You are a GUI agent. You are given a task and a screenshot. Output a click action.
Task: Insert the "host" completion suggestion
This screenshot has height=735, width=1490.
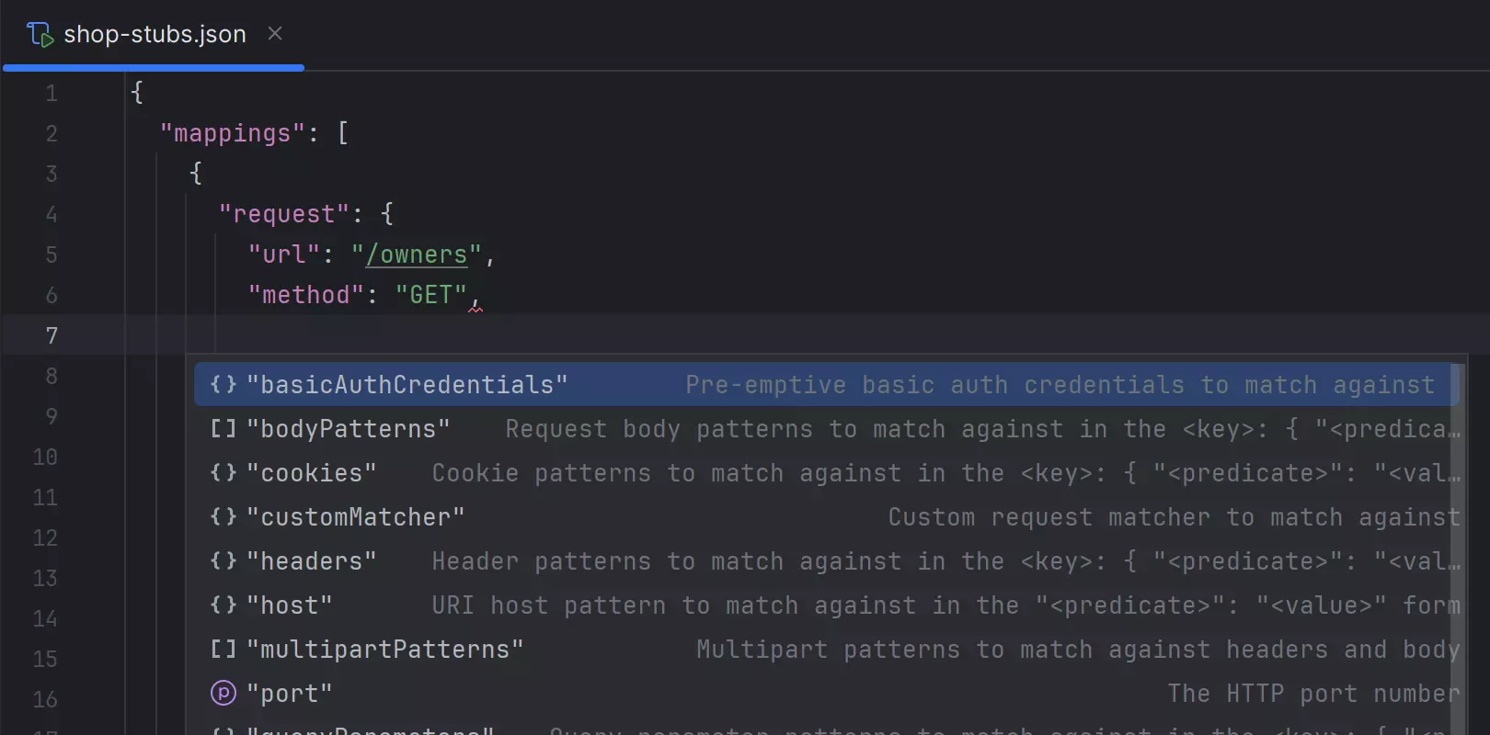click(289, 605)
